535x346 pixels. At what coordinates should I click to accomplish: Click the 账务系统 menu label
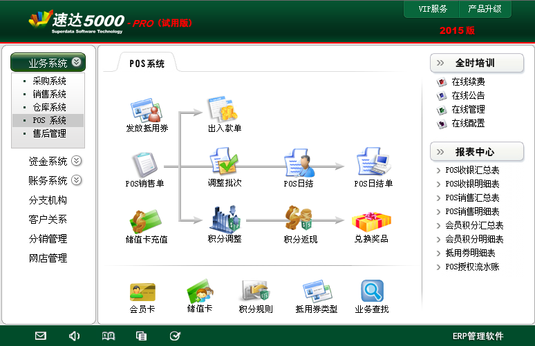(48, 181)
